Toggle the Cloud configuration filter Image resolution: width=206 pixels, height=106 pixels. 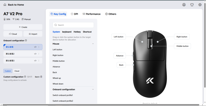click(17, 71)
